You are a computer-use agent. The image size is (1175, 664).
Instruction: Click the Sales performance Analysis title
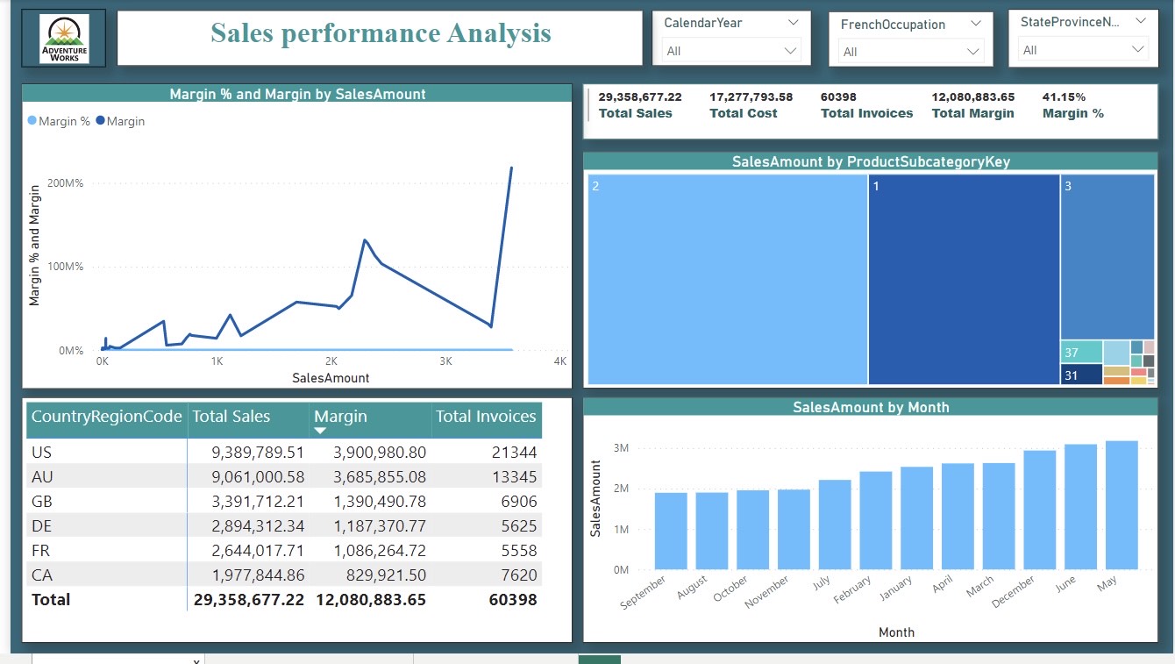coord(381,33)
